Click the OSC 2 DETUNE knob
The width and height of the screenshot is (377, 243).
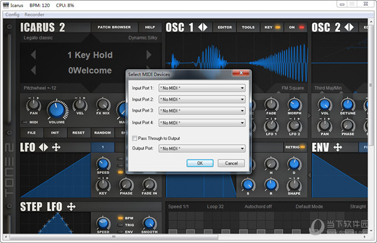point(347,105)
